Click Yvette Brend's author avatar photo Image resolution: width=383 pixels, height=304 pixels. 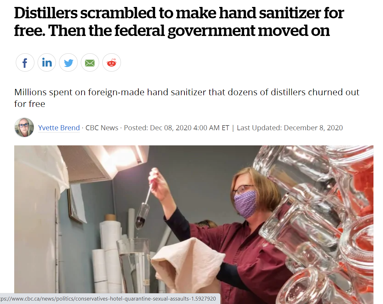[24, 128]
